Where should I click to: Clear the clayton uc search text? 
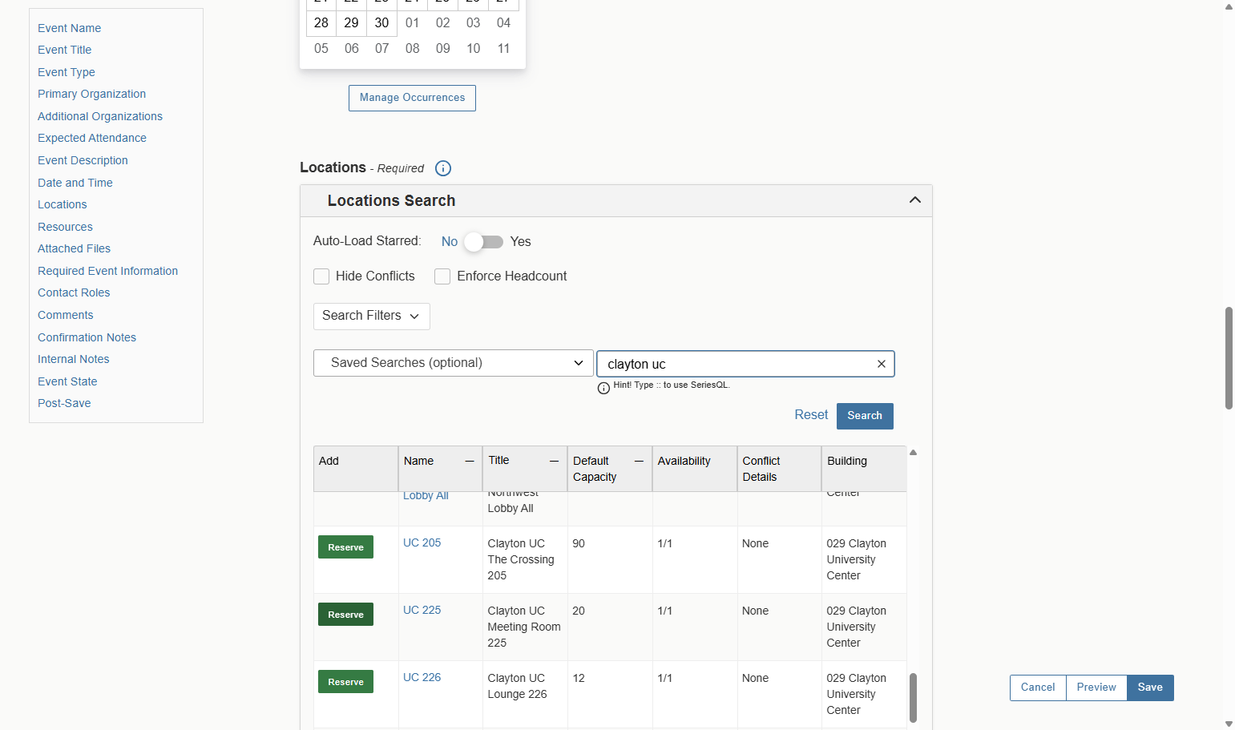point(882,364)
